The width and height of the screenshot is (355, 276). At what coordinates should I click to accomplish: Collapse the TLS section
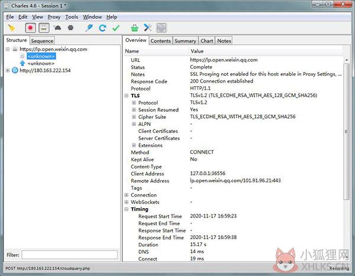[127, 96]
